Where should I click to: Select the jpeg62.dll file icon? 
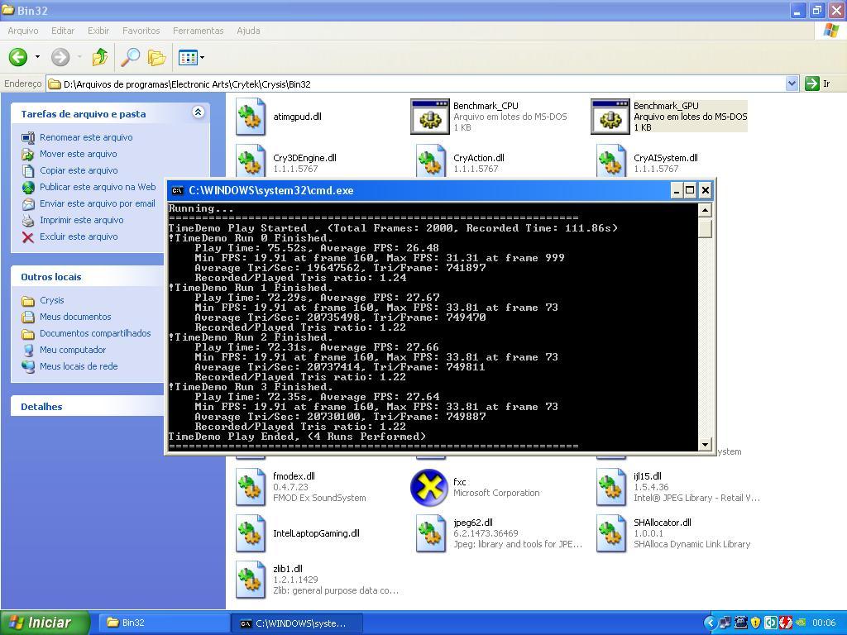coord(431,533)
